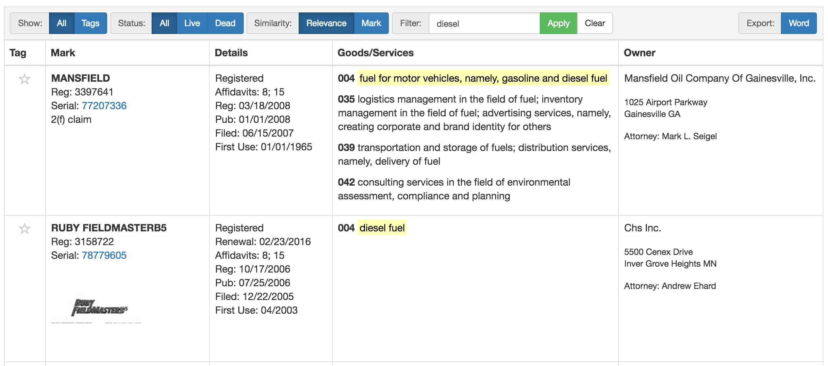Screen dimensions: 828x366
Task: Set Status filter to All
Action: click(164, 23)
